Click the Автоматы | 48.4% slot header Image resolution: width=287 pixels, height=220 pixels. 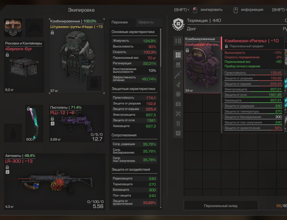[20, 156]
